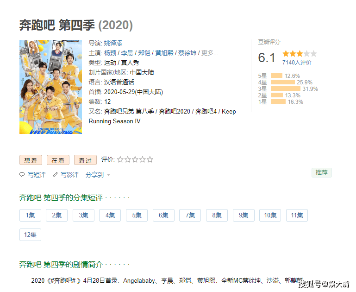Open the Keep Running season poster thumbnail
Image resolution: width=356 pixels, height=292 pixels.
[x=50, y=87]
